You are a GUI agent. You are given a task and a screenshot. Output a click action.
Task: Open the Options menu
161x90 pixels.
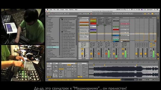(71, 9)
